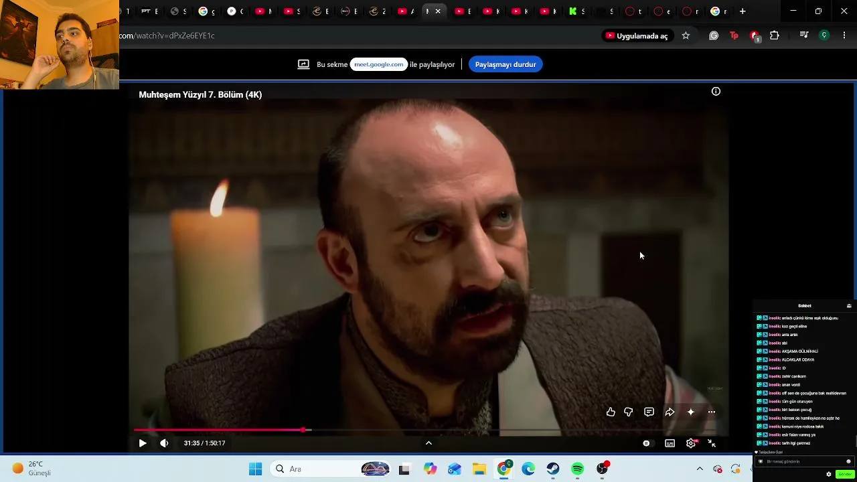
Task: Show hidden system tray icons chevron
Action: [700, 469]
